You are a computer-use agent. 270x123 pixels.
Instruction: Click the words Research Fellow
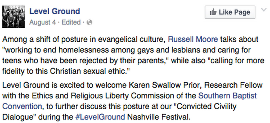coord(233,85)
